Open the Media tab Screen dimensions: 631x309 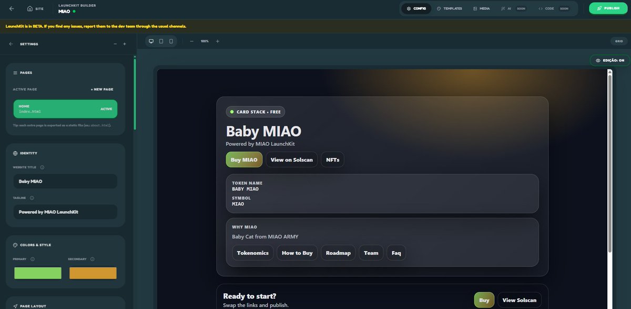(x=481, y=8)
